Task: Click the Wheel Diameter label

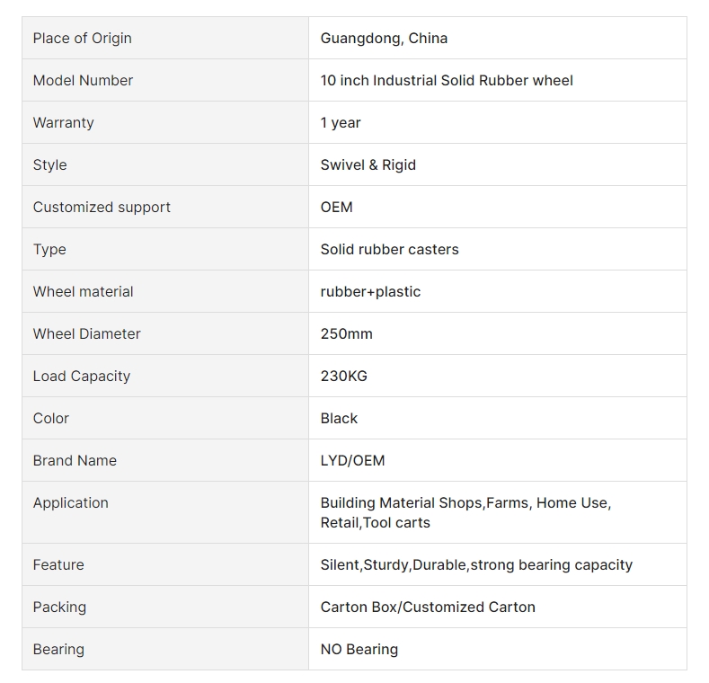Action: [87, 333]
